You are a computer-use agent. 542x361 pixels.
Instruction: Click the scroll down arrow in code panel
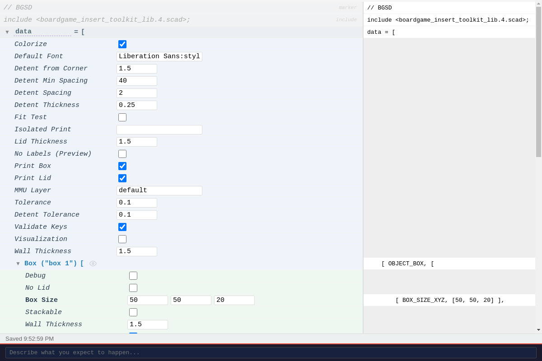click(x=538, y=330)
